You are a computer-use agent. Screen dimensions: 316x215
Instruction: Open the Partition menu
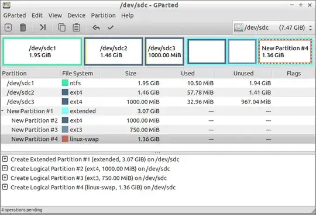pos(104,16)
